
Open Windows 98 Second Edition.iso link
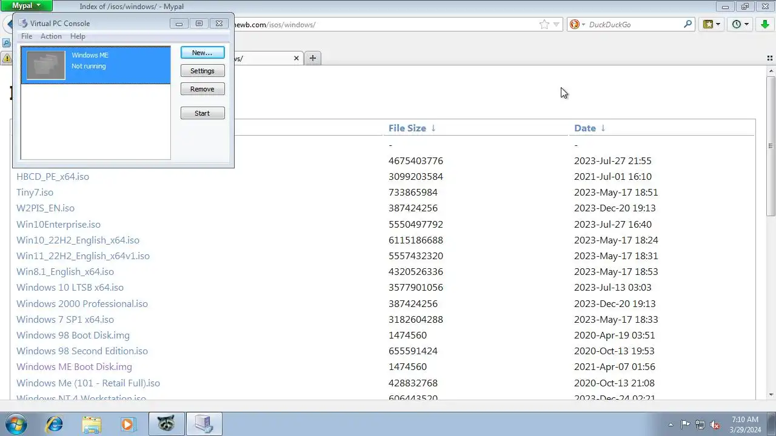point(82,351)
